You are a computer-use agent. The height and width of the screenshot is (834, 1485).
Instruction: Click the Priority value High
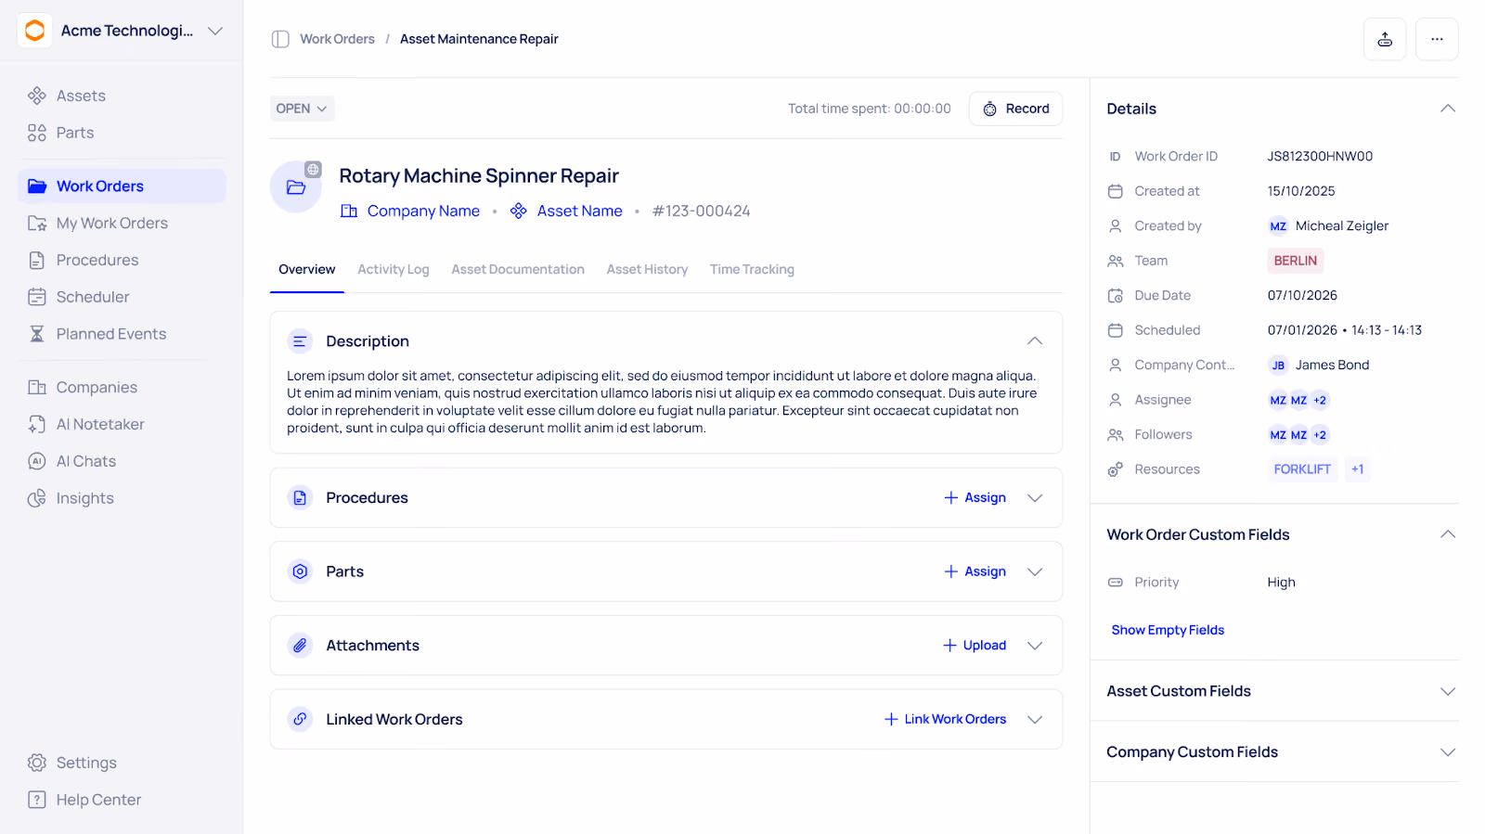(x=1281, y=583)
